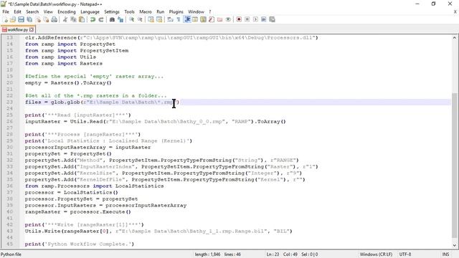This screenshot has height=258, width=459.
Task: Open the View menu
Action: pyautogui.click(x=48, y=11)
